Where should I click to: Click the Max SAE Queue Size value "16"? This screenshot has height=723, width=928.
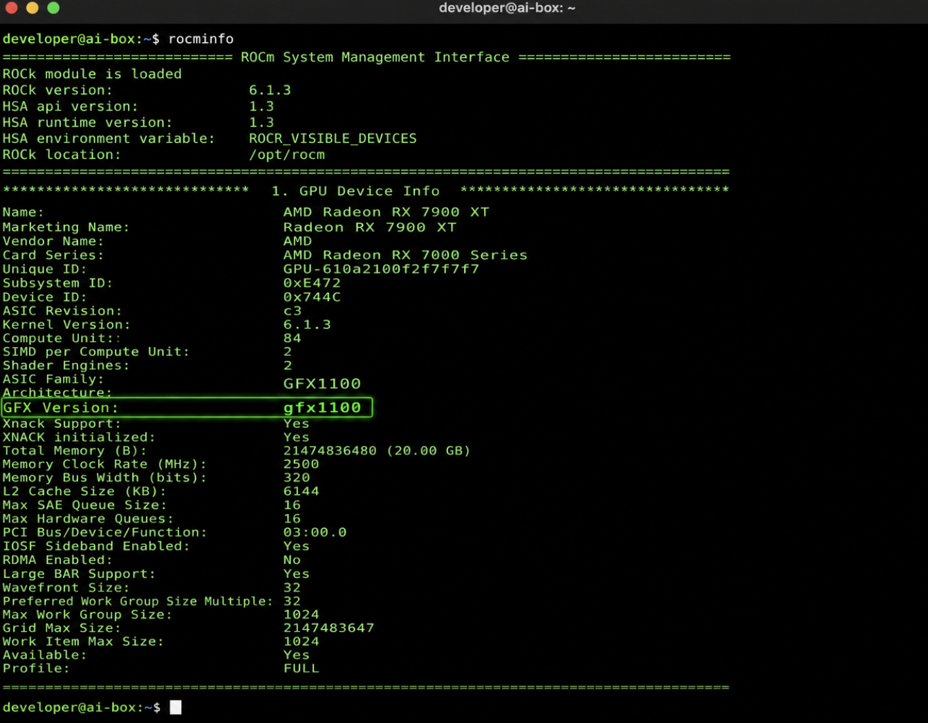[293, 505]
